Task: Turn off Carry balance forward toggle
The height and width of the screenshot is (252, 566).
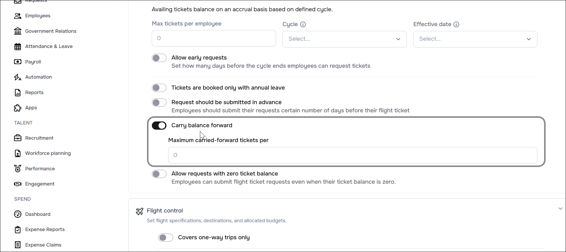Action: (159, 125)
